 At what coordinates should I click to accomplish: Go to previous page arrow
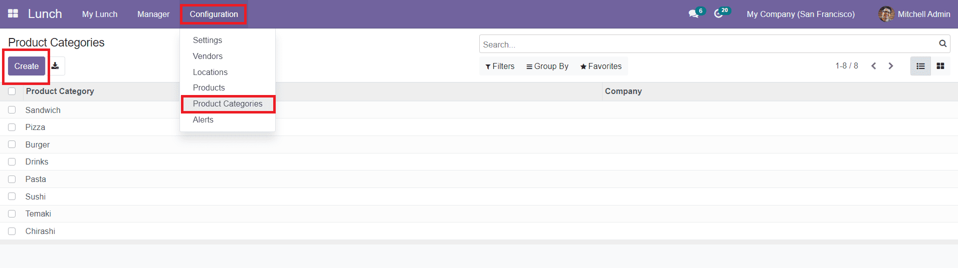click(874, 66)
